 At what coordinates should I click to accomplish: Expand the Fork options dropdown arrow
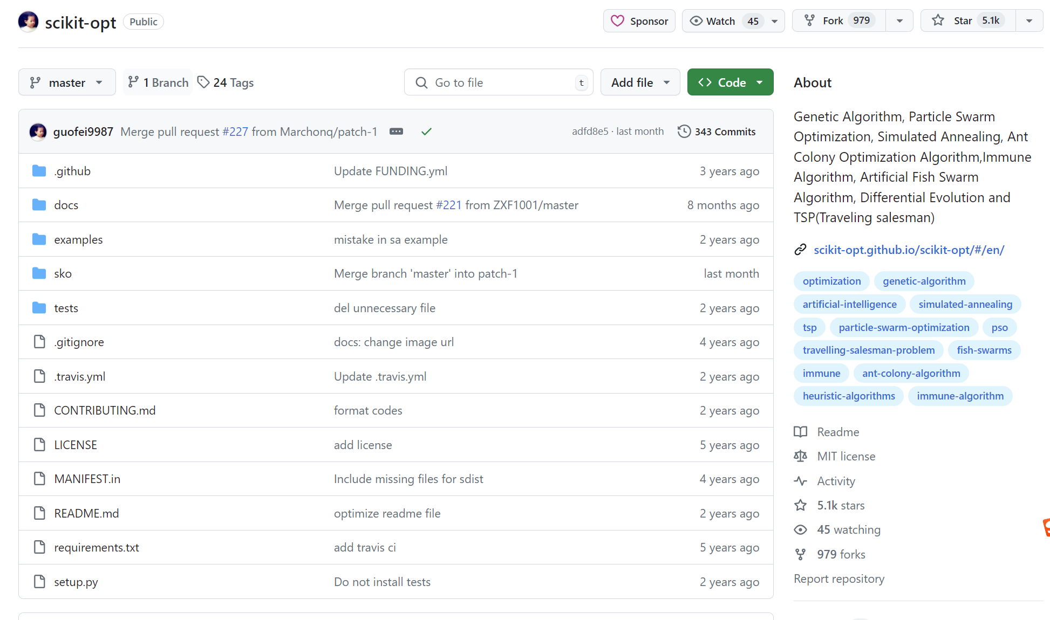(899, 21)
